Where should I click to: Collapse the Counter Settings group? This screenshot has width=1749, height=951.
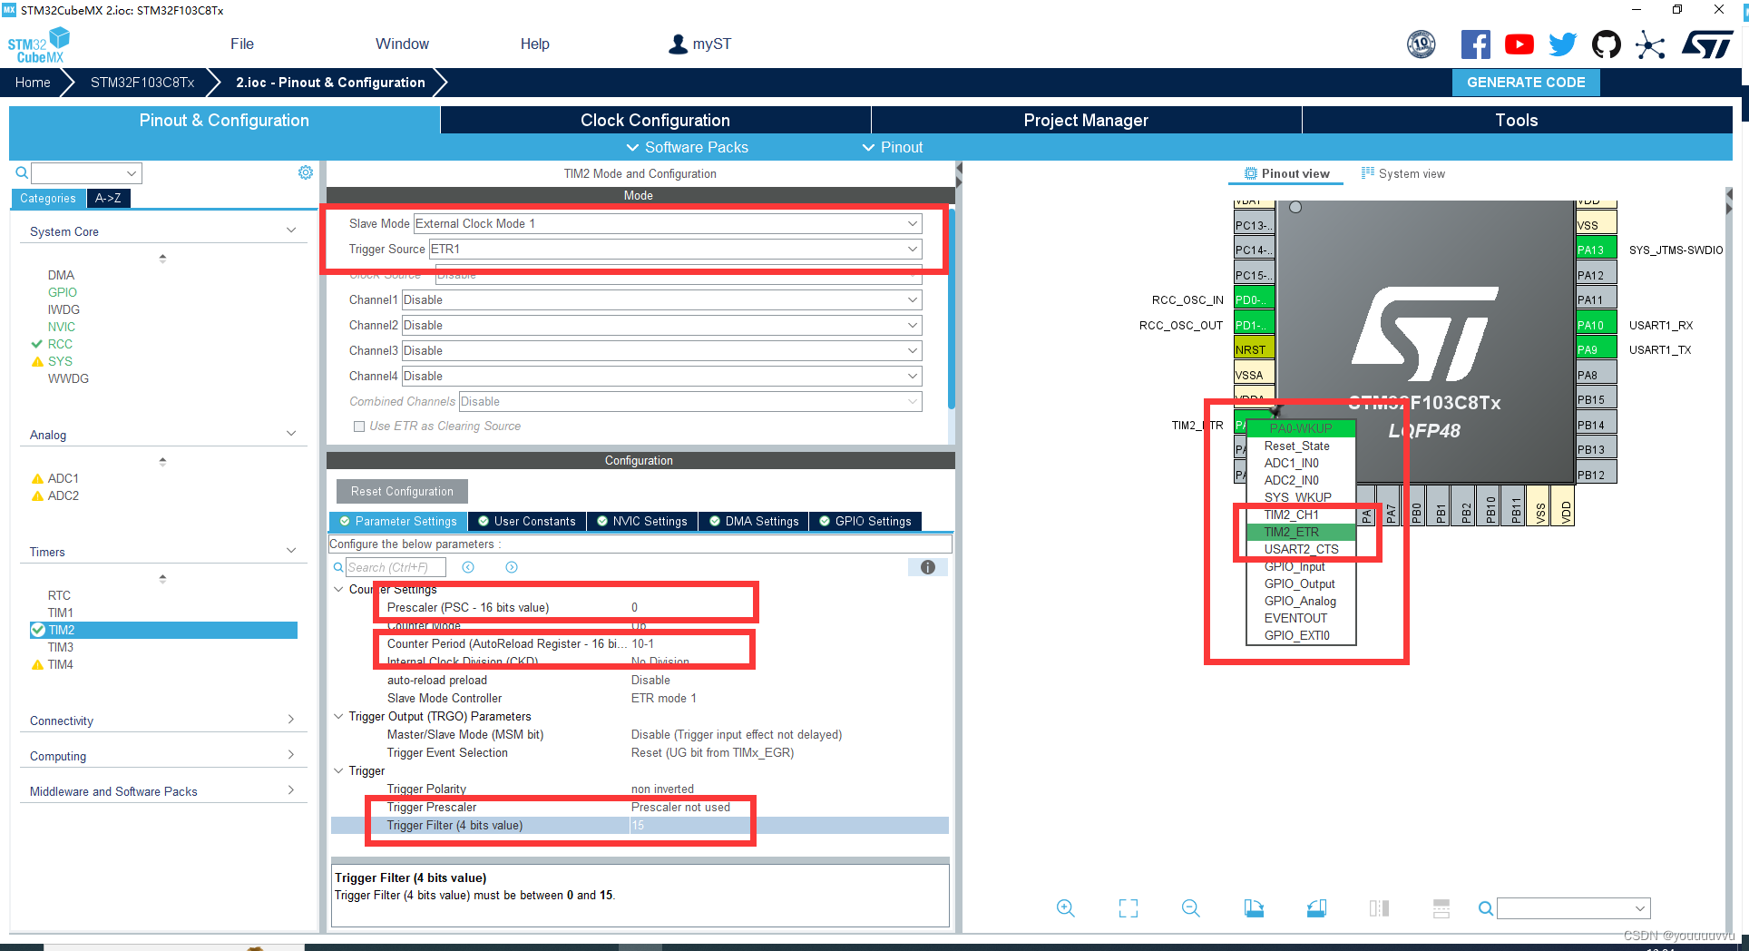coord(338,589)
